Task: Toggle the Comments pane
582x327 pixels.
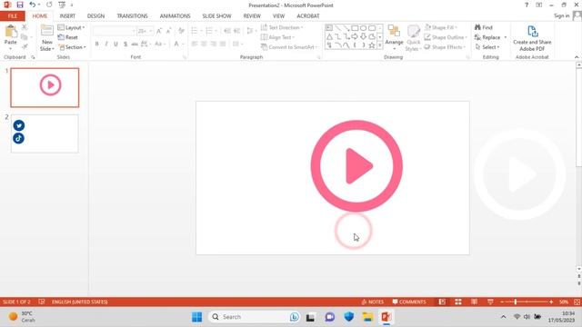Action: [x=409, y=302]
